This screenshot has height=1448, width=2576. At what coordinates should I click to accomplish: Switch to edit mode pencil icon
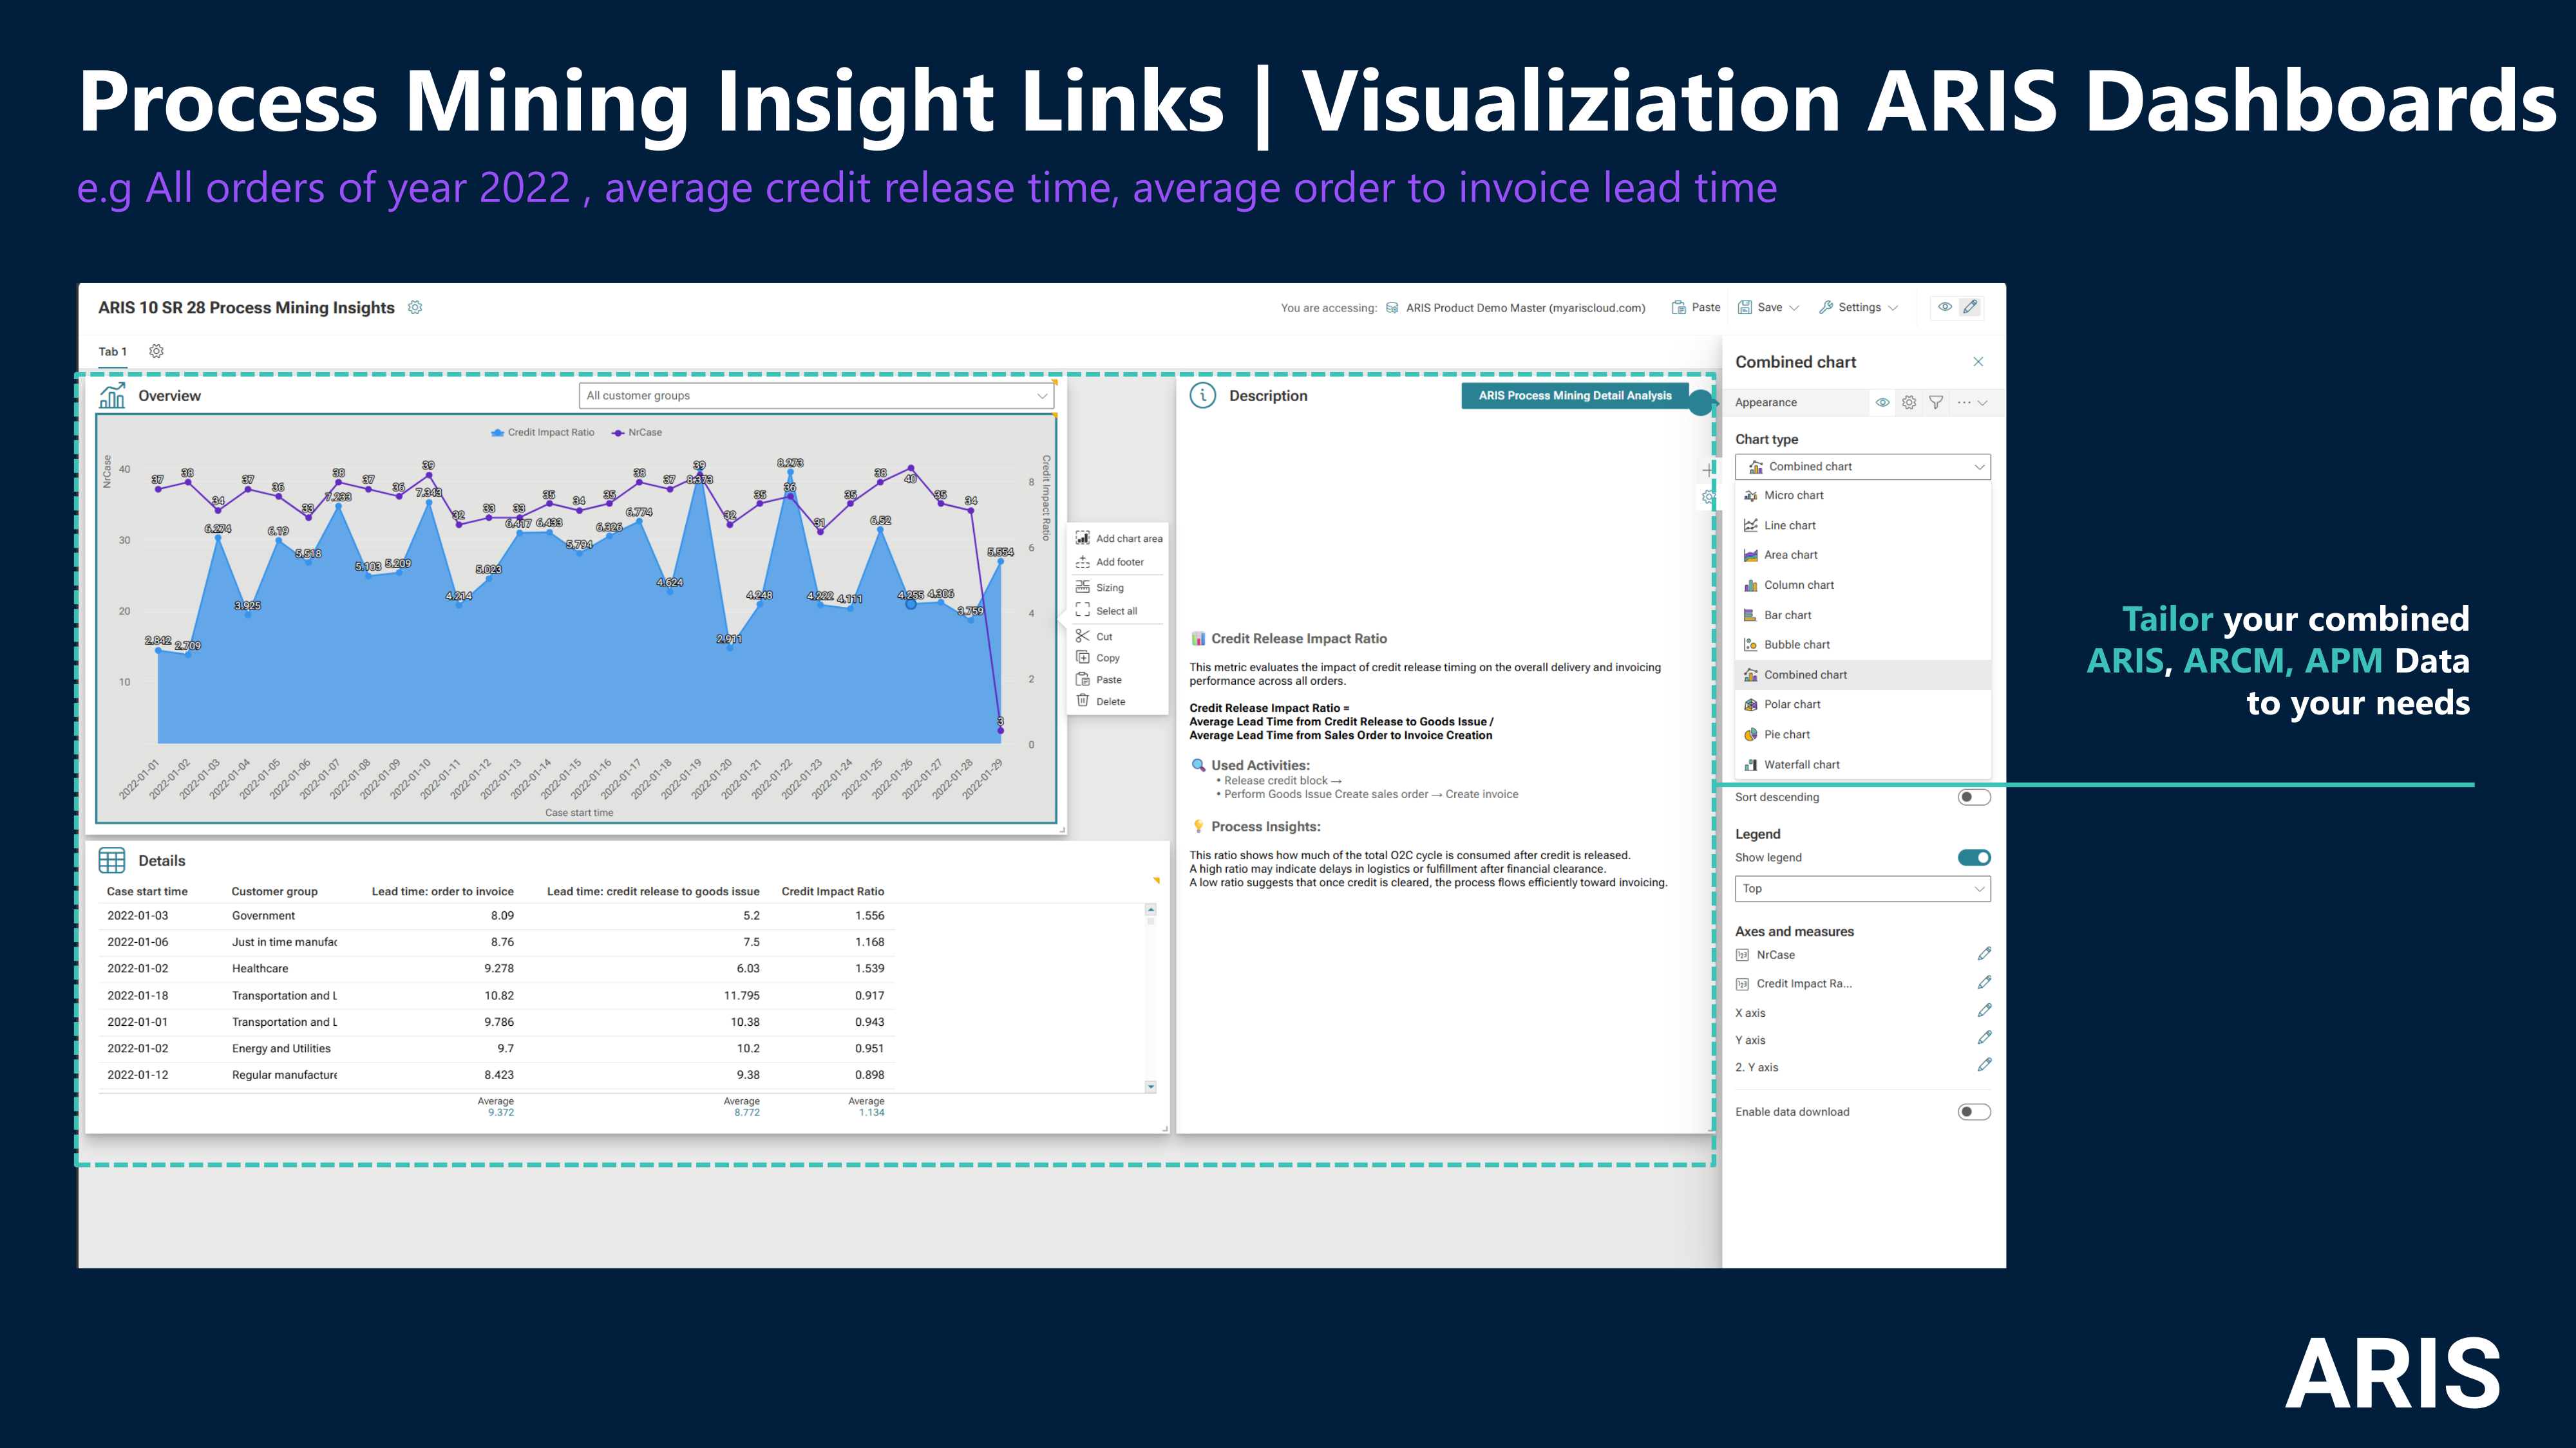[x=1970, y=307]
